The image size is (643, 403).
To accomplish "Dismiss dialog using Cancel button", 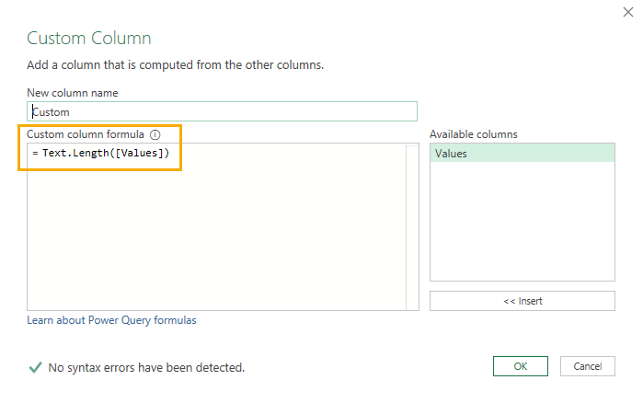I will [x=587, y=366].
